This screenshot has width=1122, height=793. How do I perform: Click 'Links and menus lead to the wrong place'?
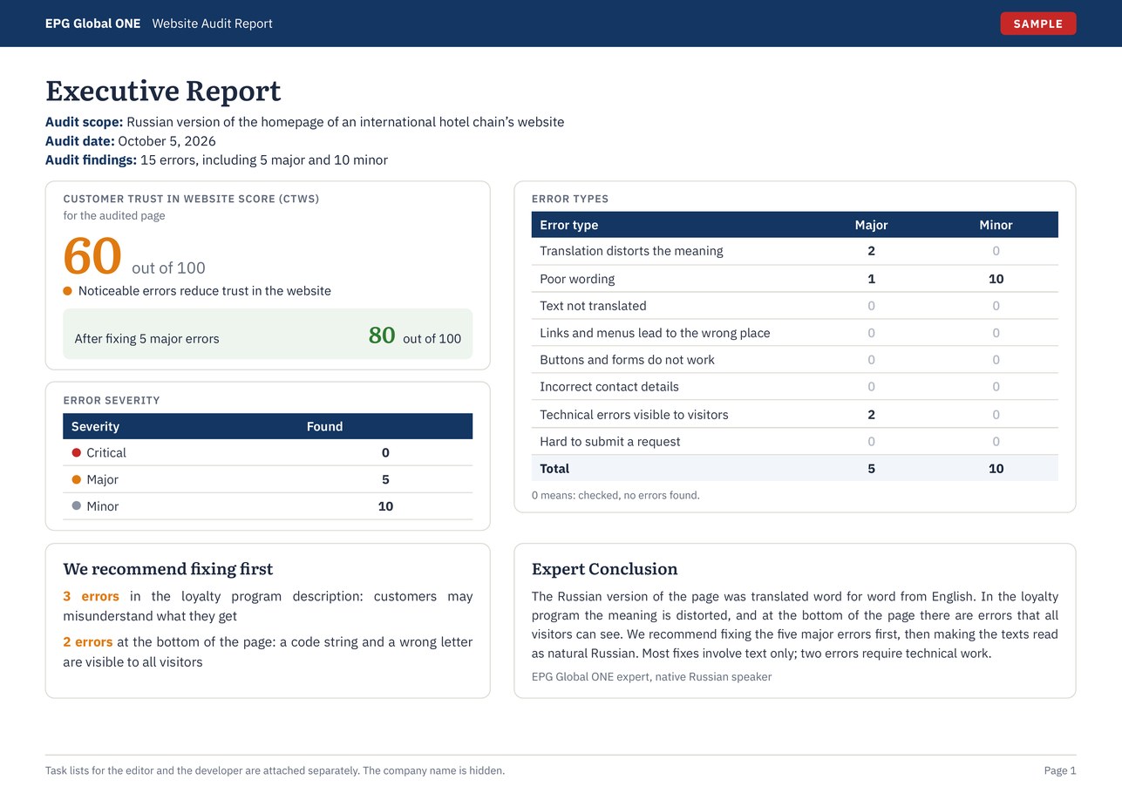point(655,333)
